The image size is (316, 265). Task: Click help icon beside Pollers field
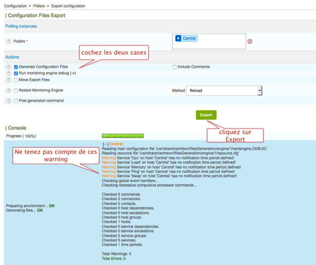click(9, 41)
